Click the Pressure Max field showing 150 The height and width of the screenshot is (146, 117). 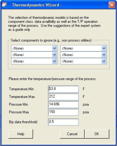pos(63,112)
